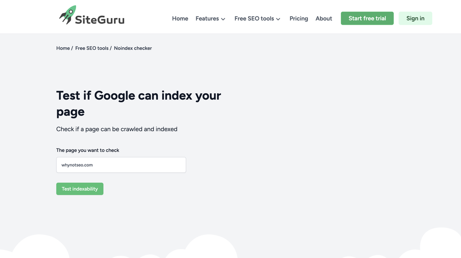461x258 pixels.
Task: Click the Sign in button
Action: tap(415, 18)
